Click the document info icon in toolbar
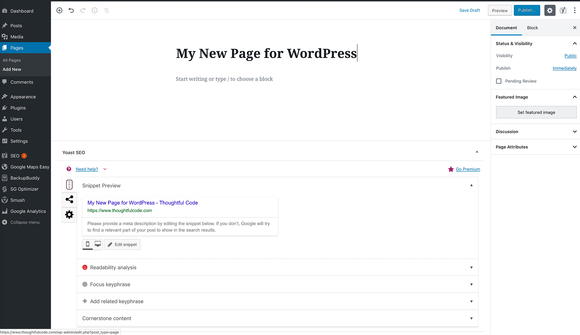The image size is (580, 335). [x=94, y=10]
